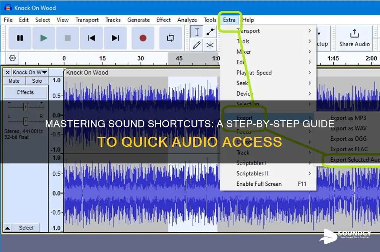Open the Help menu

click(248, 20)
